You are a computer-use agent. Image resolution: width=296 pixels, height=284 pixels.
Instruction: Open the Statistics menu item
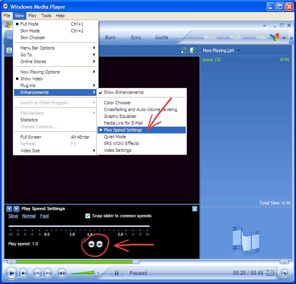56,120
